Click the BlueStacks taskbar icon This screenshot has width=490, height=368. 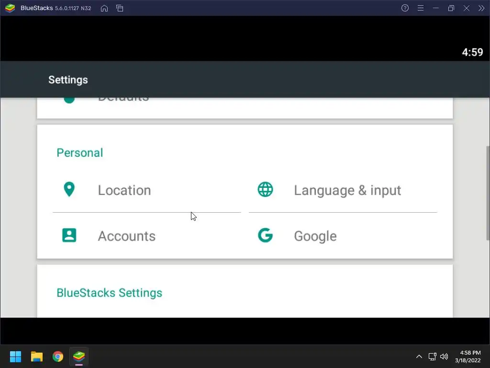(79, 356)
